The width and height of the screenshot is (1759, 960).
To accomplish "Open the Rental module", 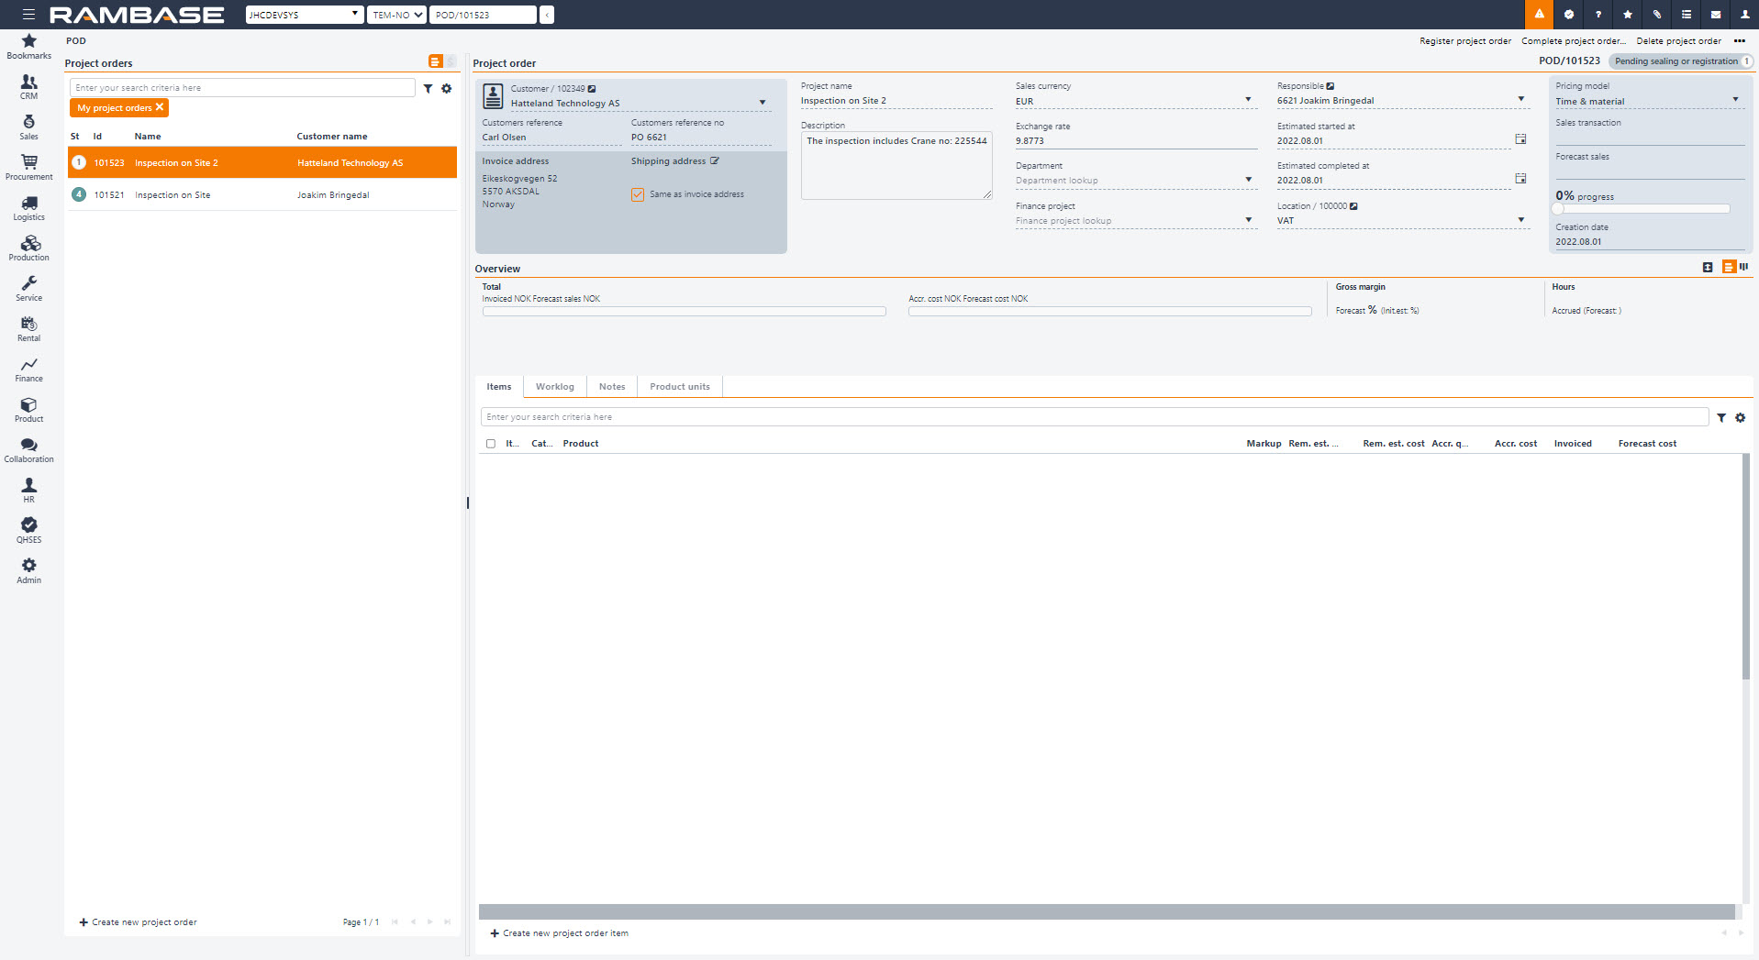I will click(x=29, y=329).
